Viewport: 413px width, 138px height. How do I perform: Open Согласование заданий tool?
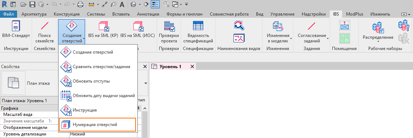[x=313, y=32]
